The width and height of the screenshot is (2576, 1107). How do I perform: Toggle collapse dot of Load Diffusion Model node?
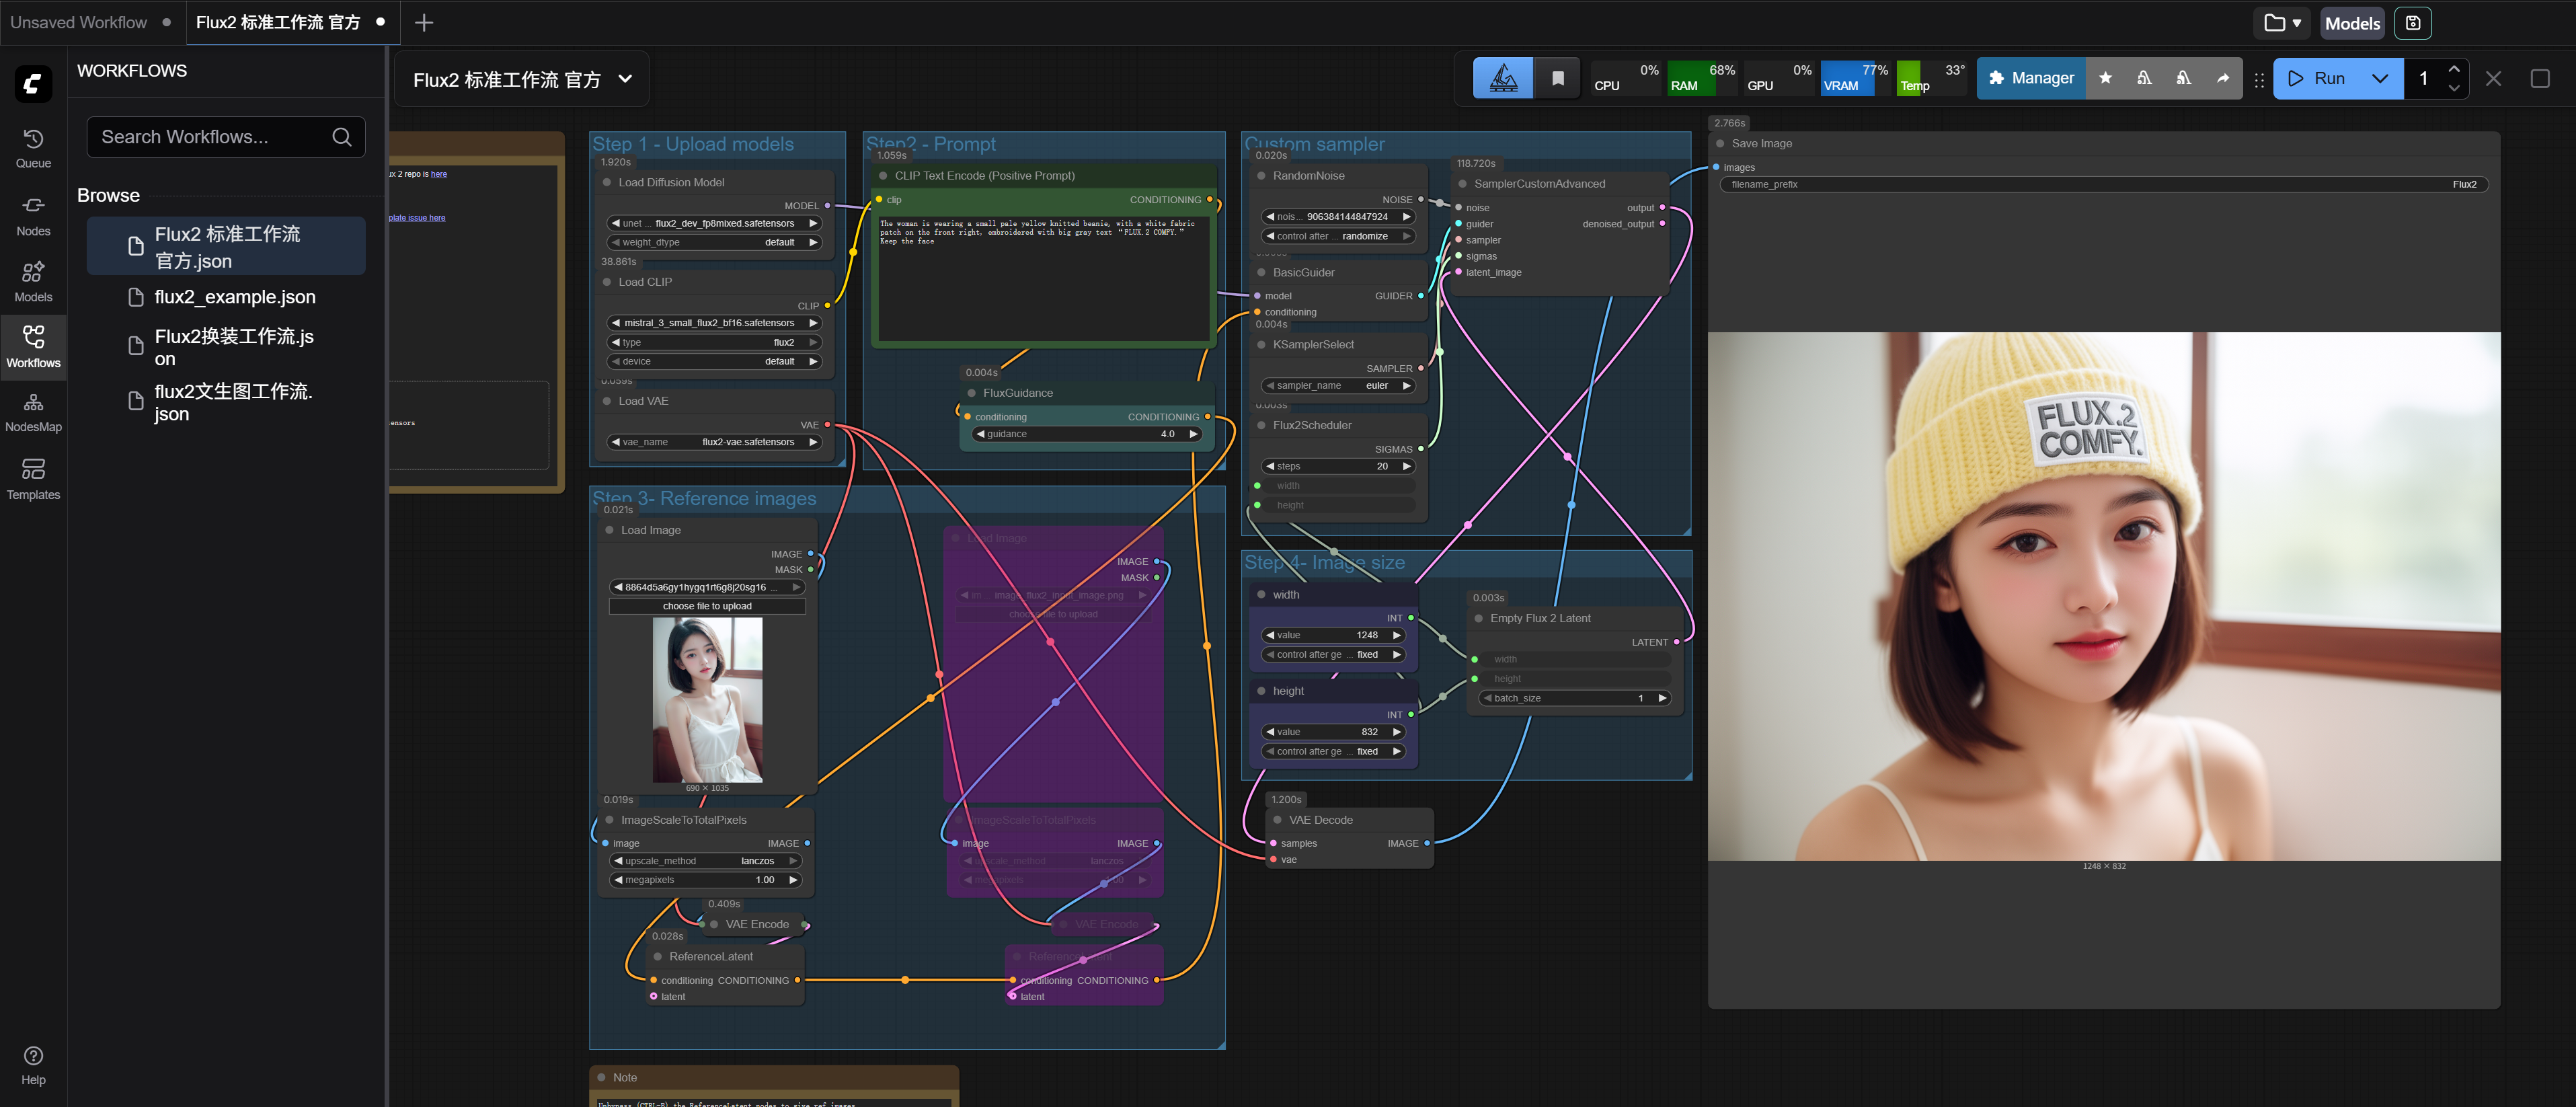[x=607, y=183]
